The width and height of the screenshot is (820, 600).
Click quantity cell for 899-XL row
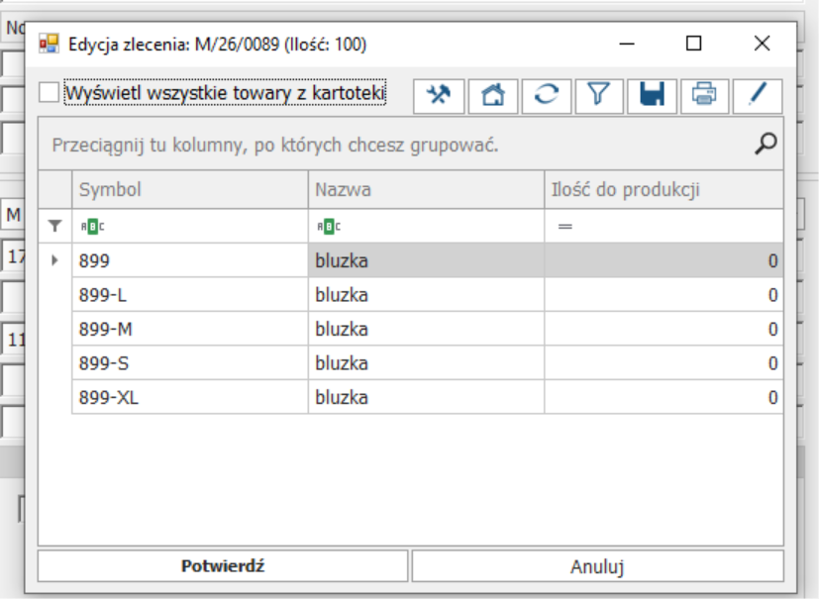tap(663, 397)
